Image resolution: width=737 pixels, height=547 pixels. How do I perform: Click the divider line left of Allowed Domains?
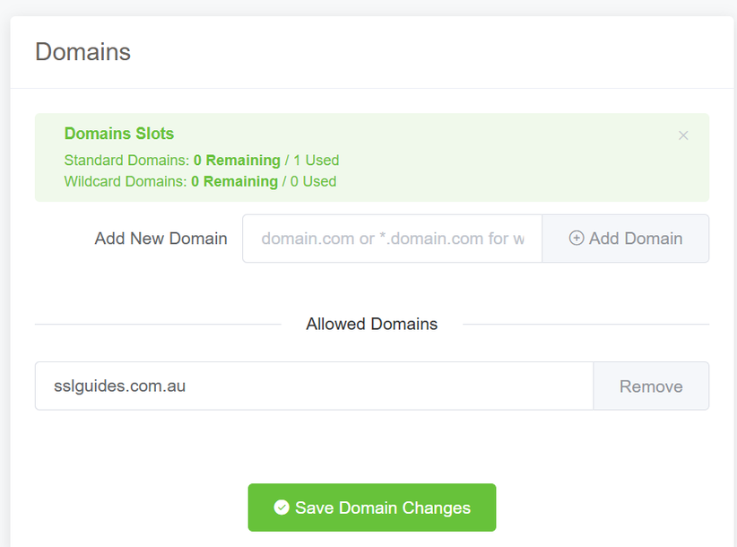click(x=157, y=325)
